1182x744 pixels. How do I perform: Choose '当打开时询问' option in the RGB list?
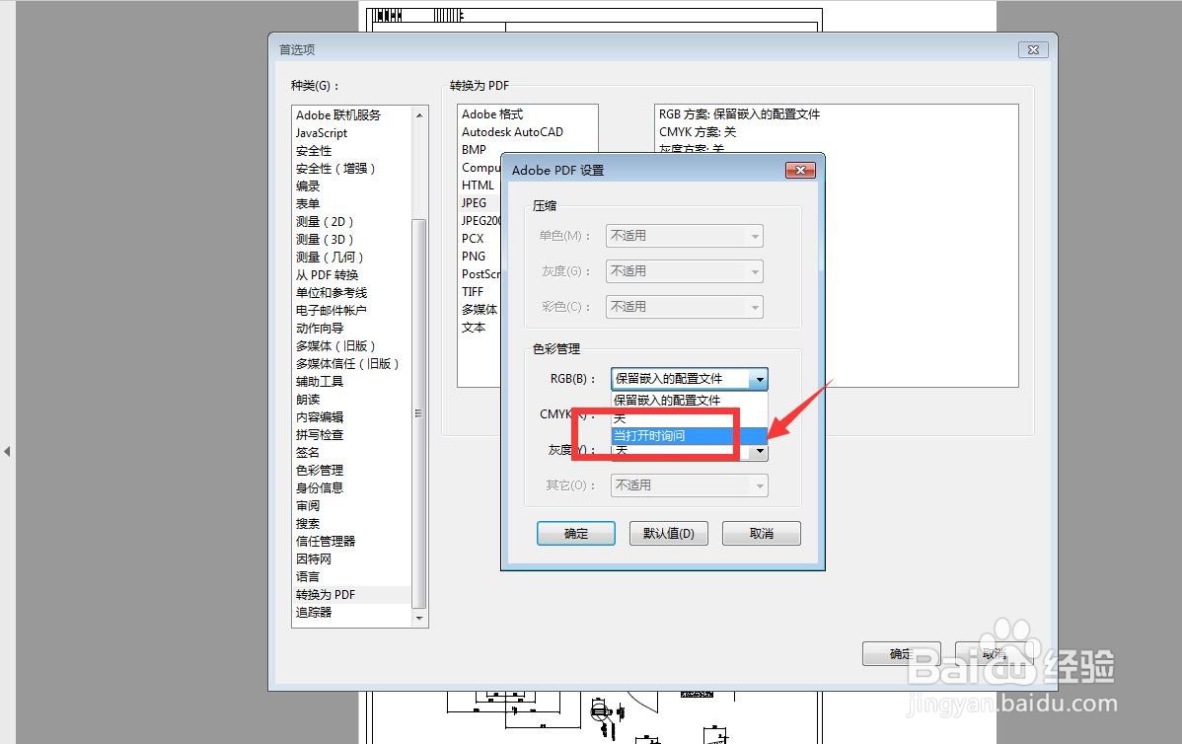689,436
